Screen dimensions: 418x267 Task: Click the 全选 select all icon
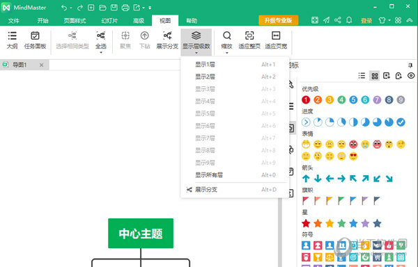[101, 35]
